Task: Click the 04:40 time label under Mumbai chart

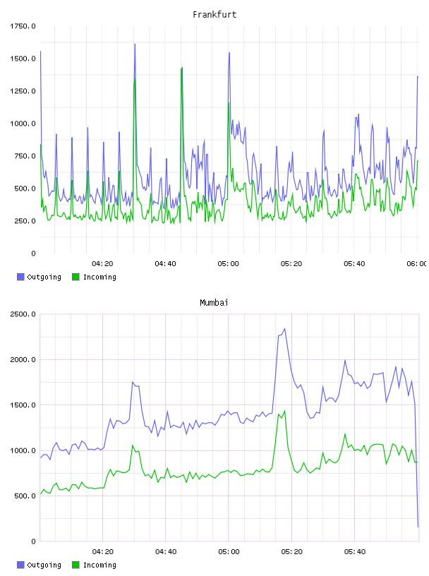Action: point(166,552)
